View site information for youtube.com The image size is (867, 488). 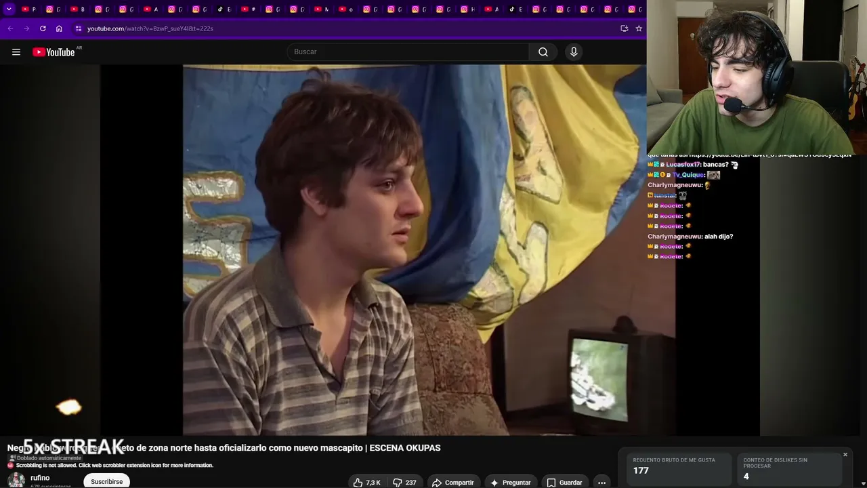pos(79,28)
